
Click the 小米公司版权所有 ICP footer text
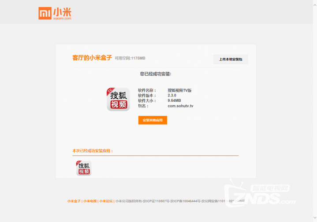pos(180,201)
